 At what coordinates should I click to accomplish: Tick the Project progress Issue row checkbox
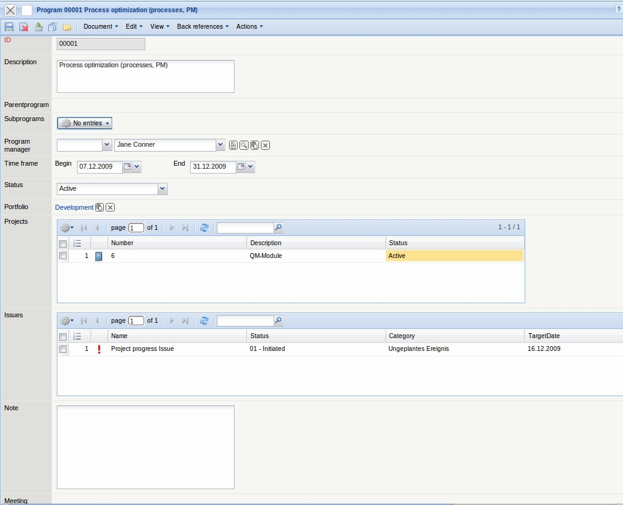pos(63,349)
